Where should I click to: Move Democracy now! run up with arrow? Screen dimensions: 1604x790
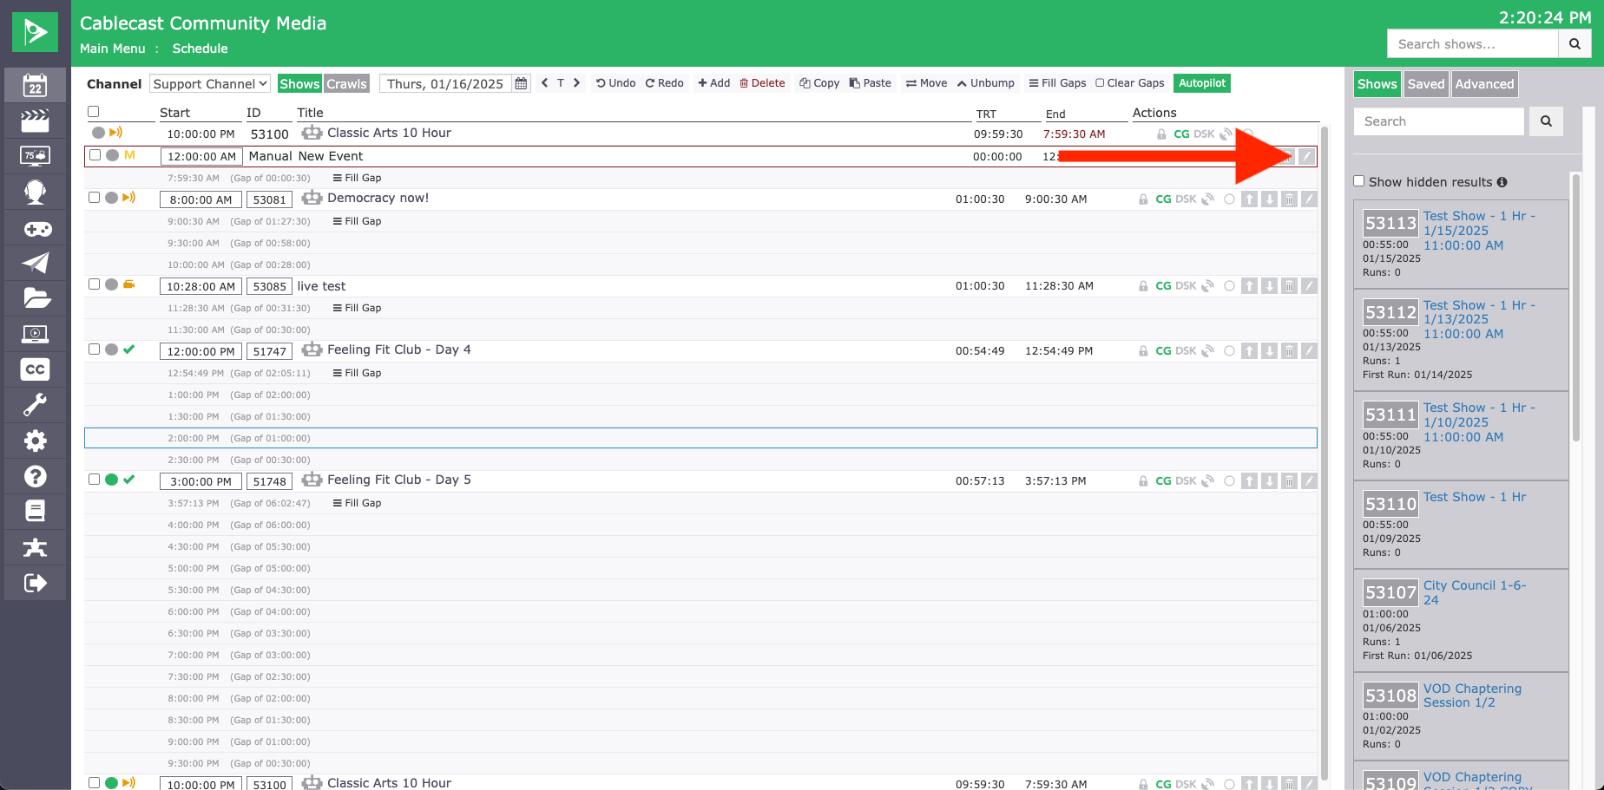tap(1249, 199)
